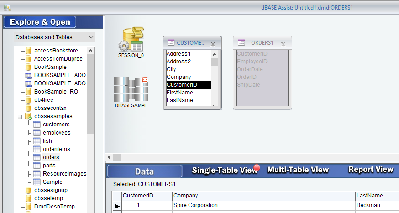Screen dimensions: 399x213
Task: Select the DBASESAMPL database icon
Action: pos(131,89)
